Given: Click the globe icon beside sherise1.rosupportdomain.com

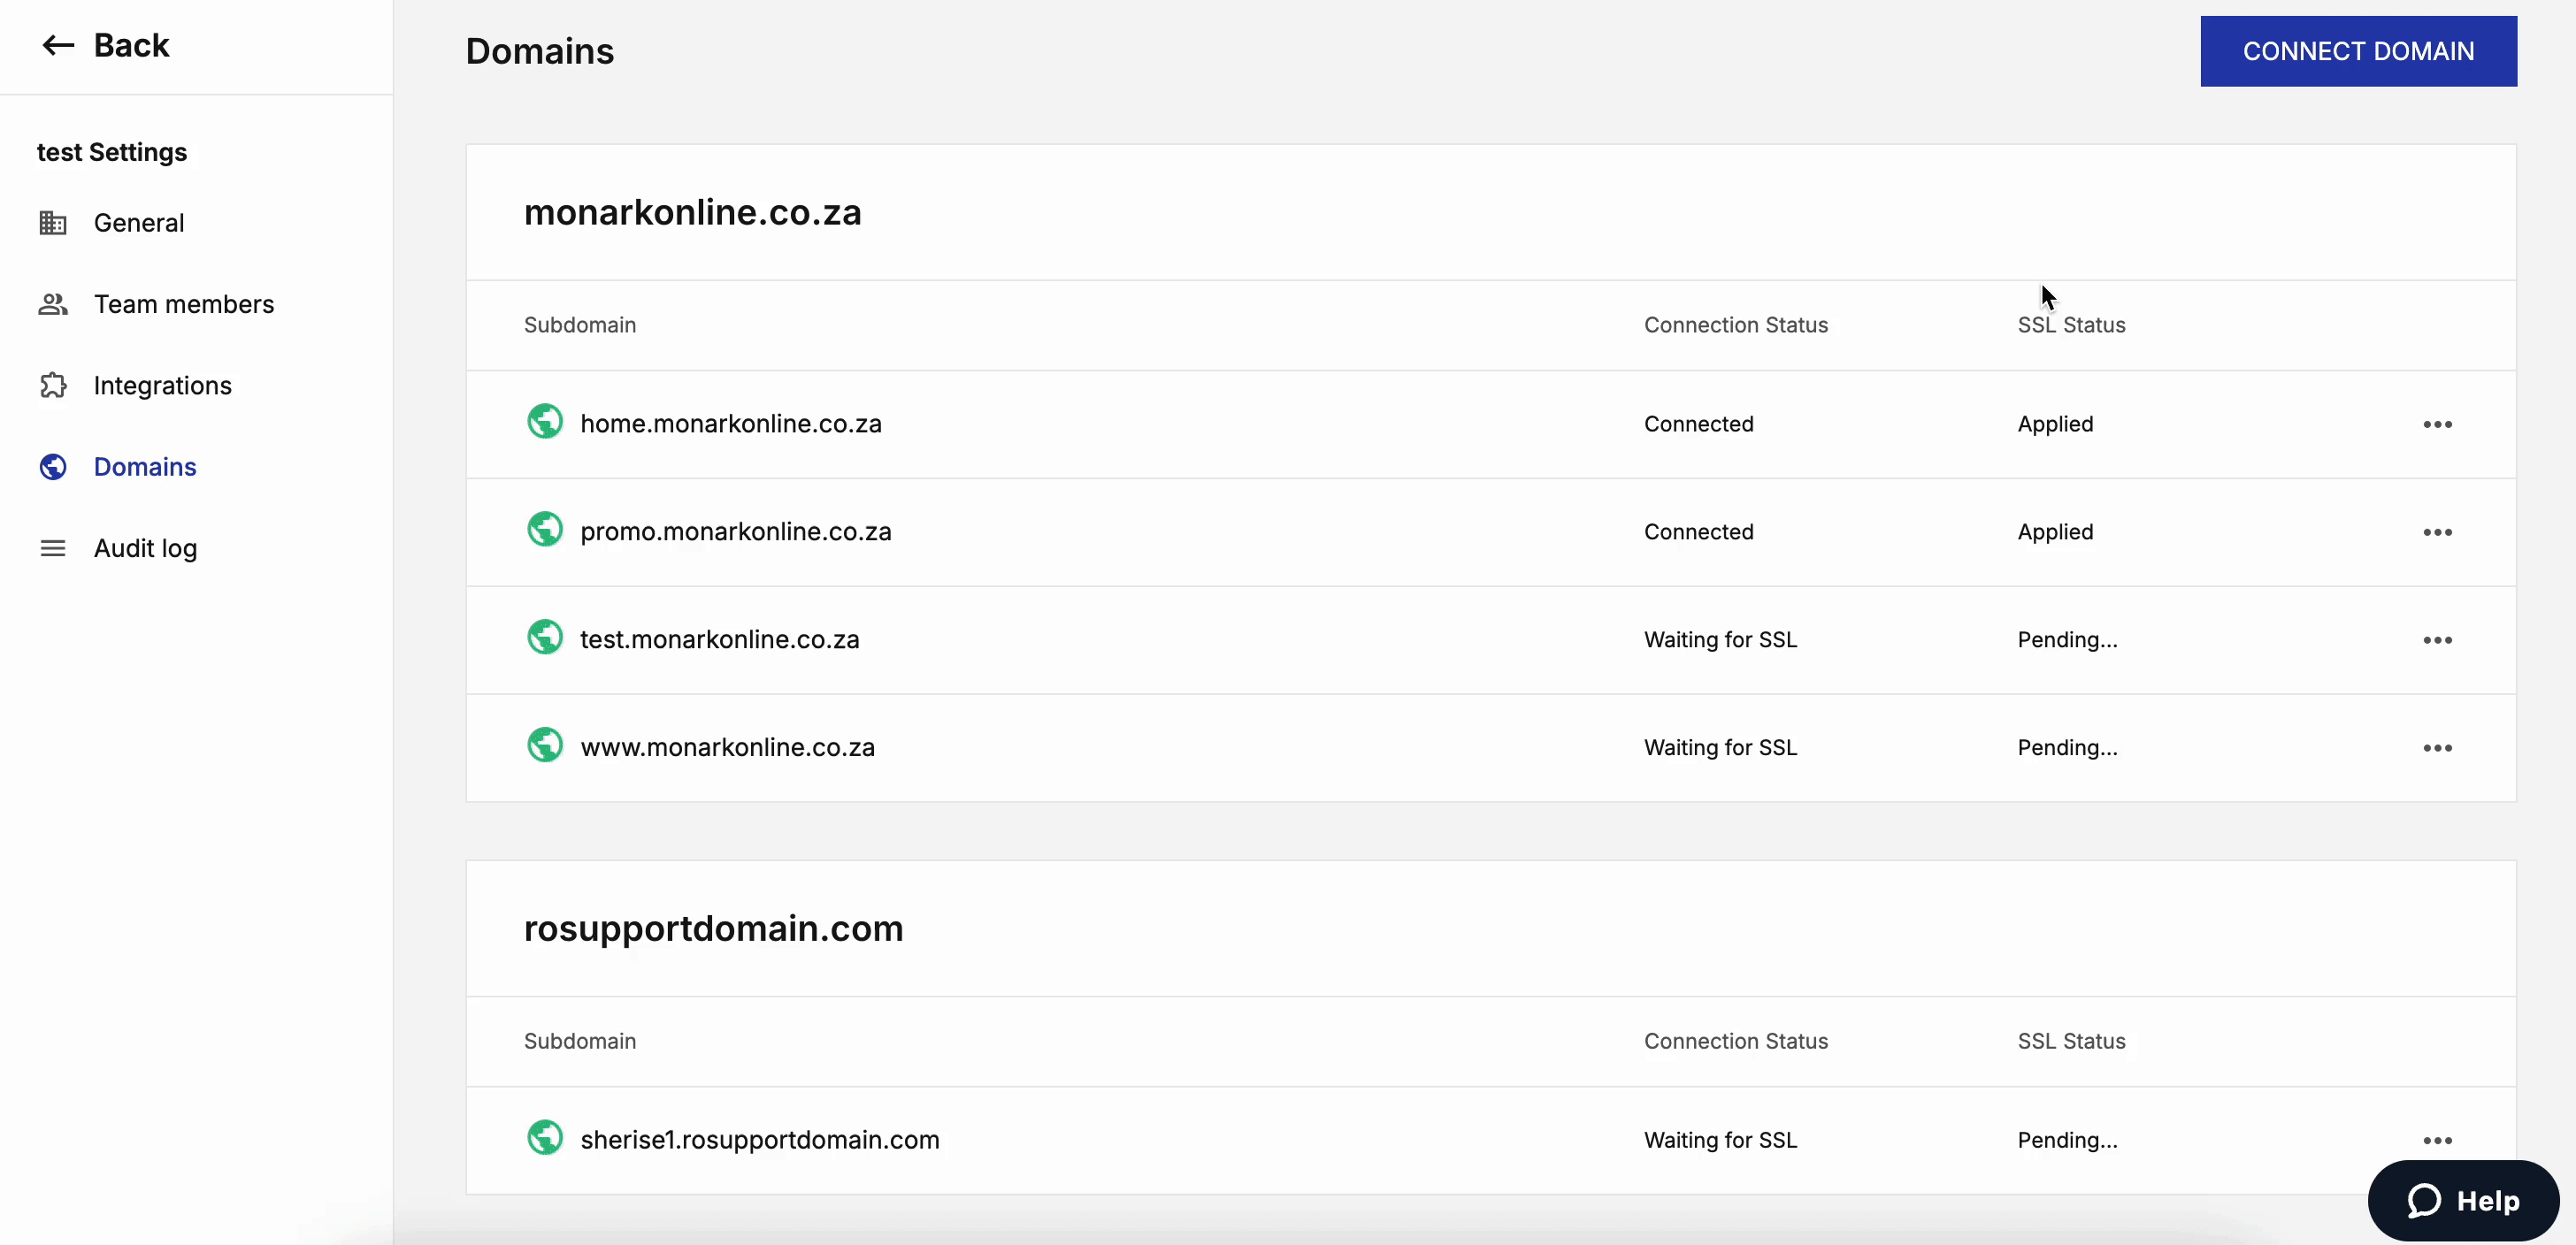Looking at the screenshot, I should (544, 1137).
